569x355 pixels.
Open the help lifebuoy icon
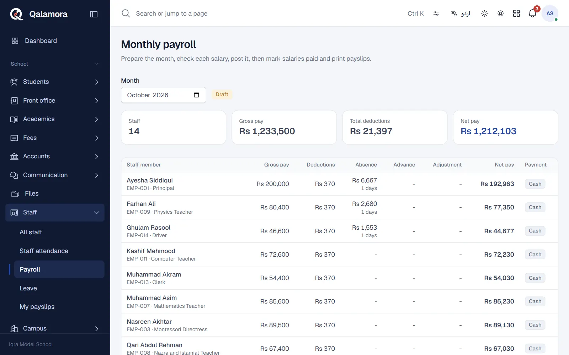pos(500,13)
